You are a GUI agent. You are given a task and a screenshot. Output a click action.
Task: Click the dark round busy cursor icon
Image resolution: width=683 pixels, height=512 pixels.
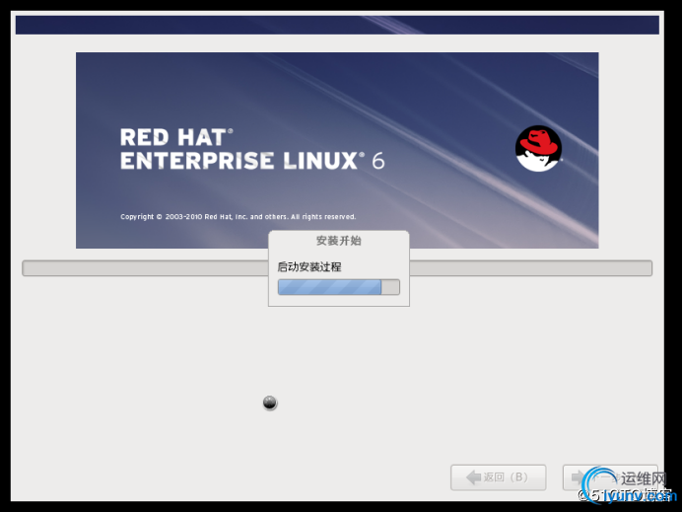270,402
